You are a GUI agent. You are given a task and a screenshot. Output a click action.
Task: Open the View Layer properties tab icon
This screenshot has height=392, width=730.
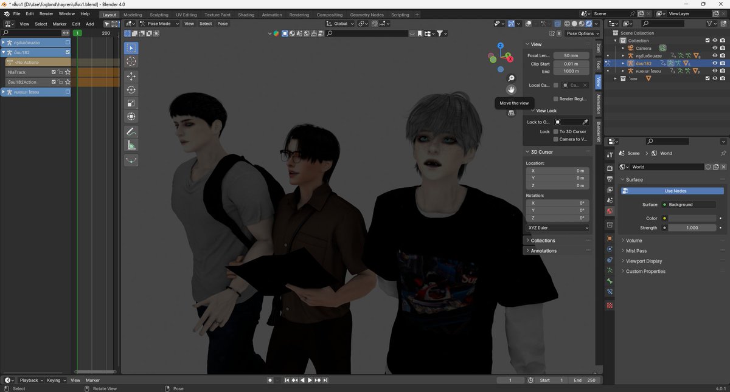tap(610, 190)
